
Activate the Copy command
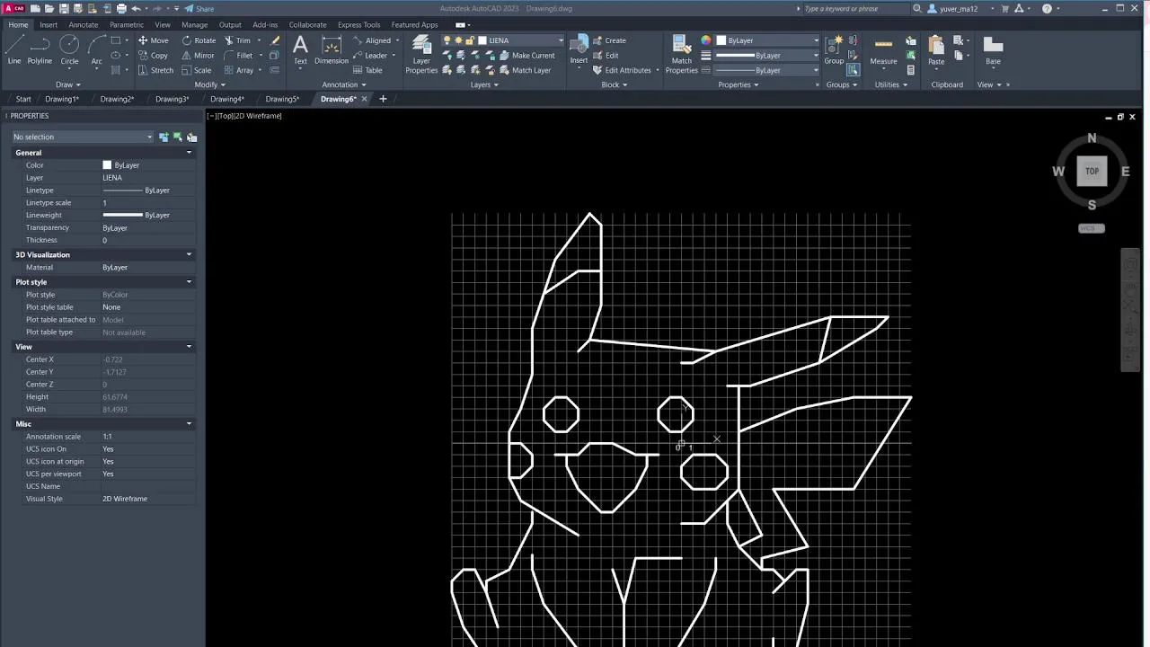point(153,55)
